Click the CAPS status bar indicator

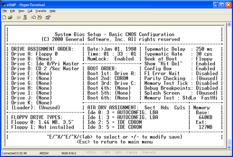coord(107,152)
